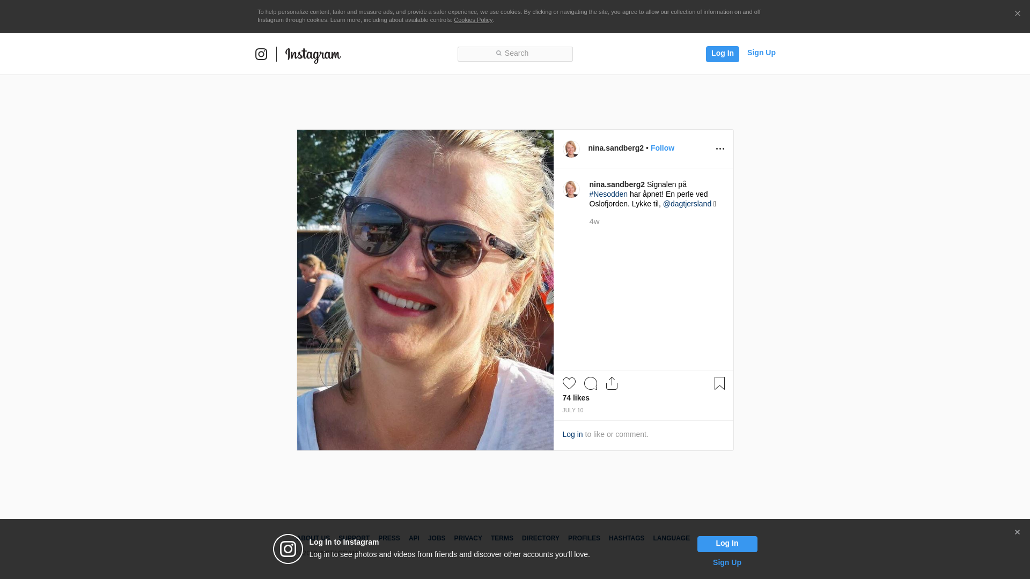Open the SUPPORT footer link
Viewport: 1030px width, 579px height.
click(354, 538)
